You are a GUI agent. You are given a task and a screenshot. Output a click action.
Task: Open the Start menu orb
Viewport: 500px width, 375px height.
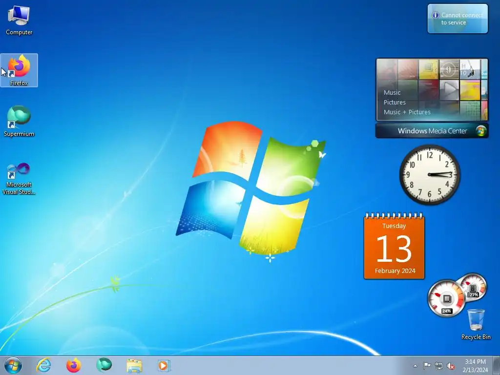tap(13, 365)
